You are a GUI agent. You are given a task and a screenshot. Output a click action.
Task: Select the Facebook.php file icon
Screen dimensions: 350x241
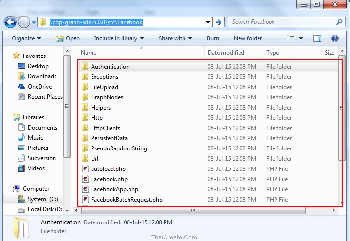tap(85, 179)
